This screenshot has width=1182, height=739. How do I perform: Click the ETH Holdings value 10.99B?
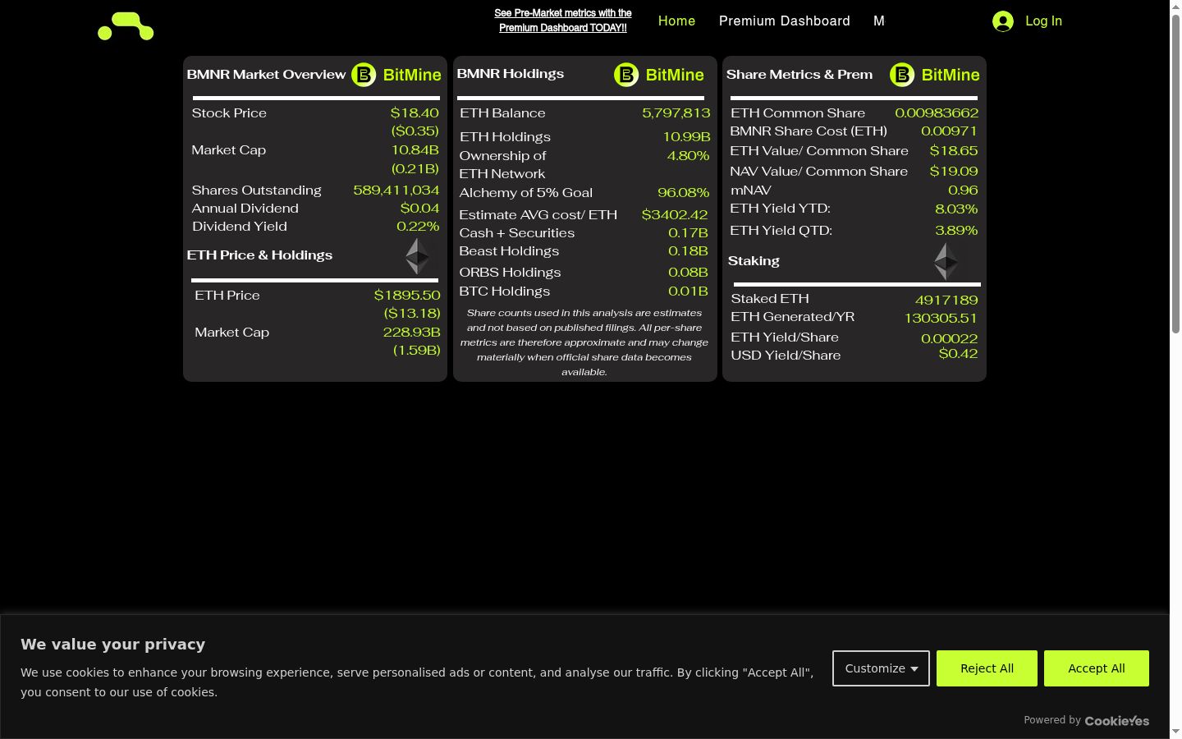687,137
